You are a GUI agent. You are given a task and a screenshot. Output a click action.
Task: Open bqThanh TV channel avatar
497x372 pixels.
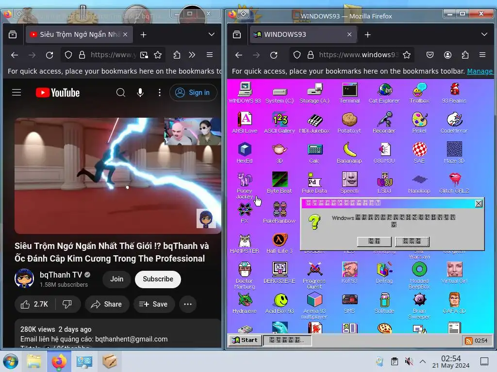click(24, 279)
